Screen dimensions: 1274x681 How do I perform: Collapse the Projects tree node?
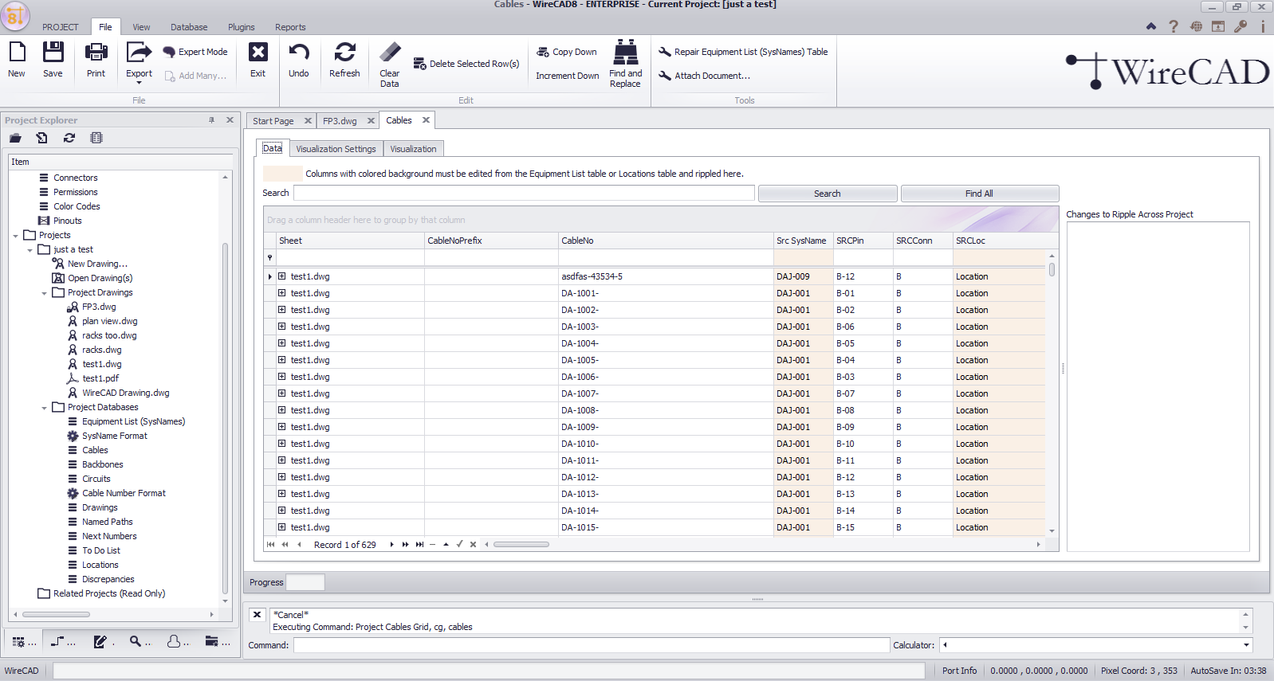(x=15, y=236)
